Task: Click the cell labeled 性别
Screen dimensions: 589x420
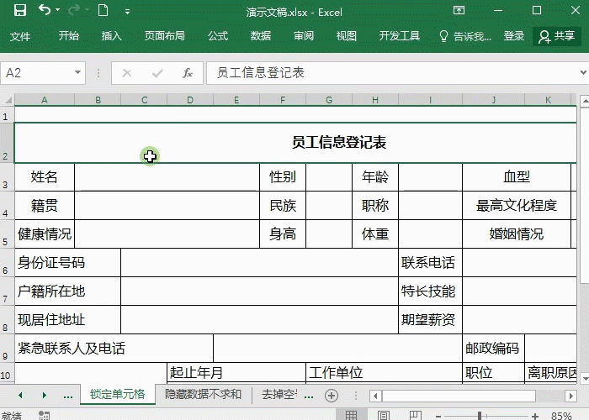Action: [283, 176]
